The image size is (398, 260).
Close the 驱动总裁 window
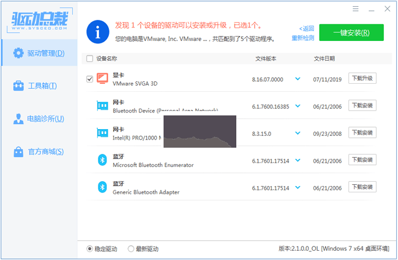coord(387,9)
